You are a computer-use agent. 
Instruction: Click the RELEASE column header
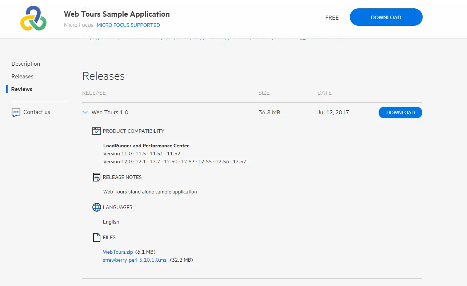[x=94, y=93]
